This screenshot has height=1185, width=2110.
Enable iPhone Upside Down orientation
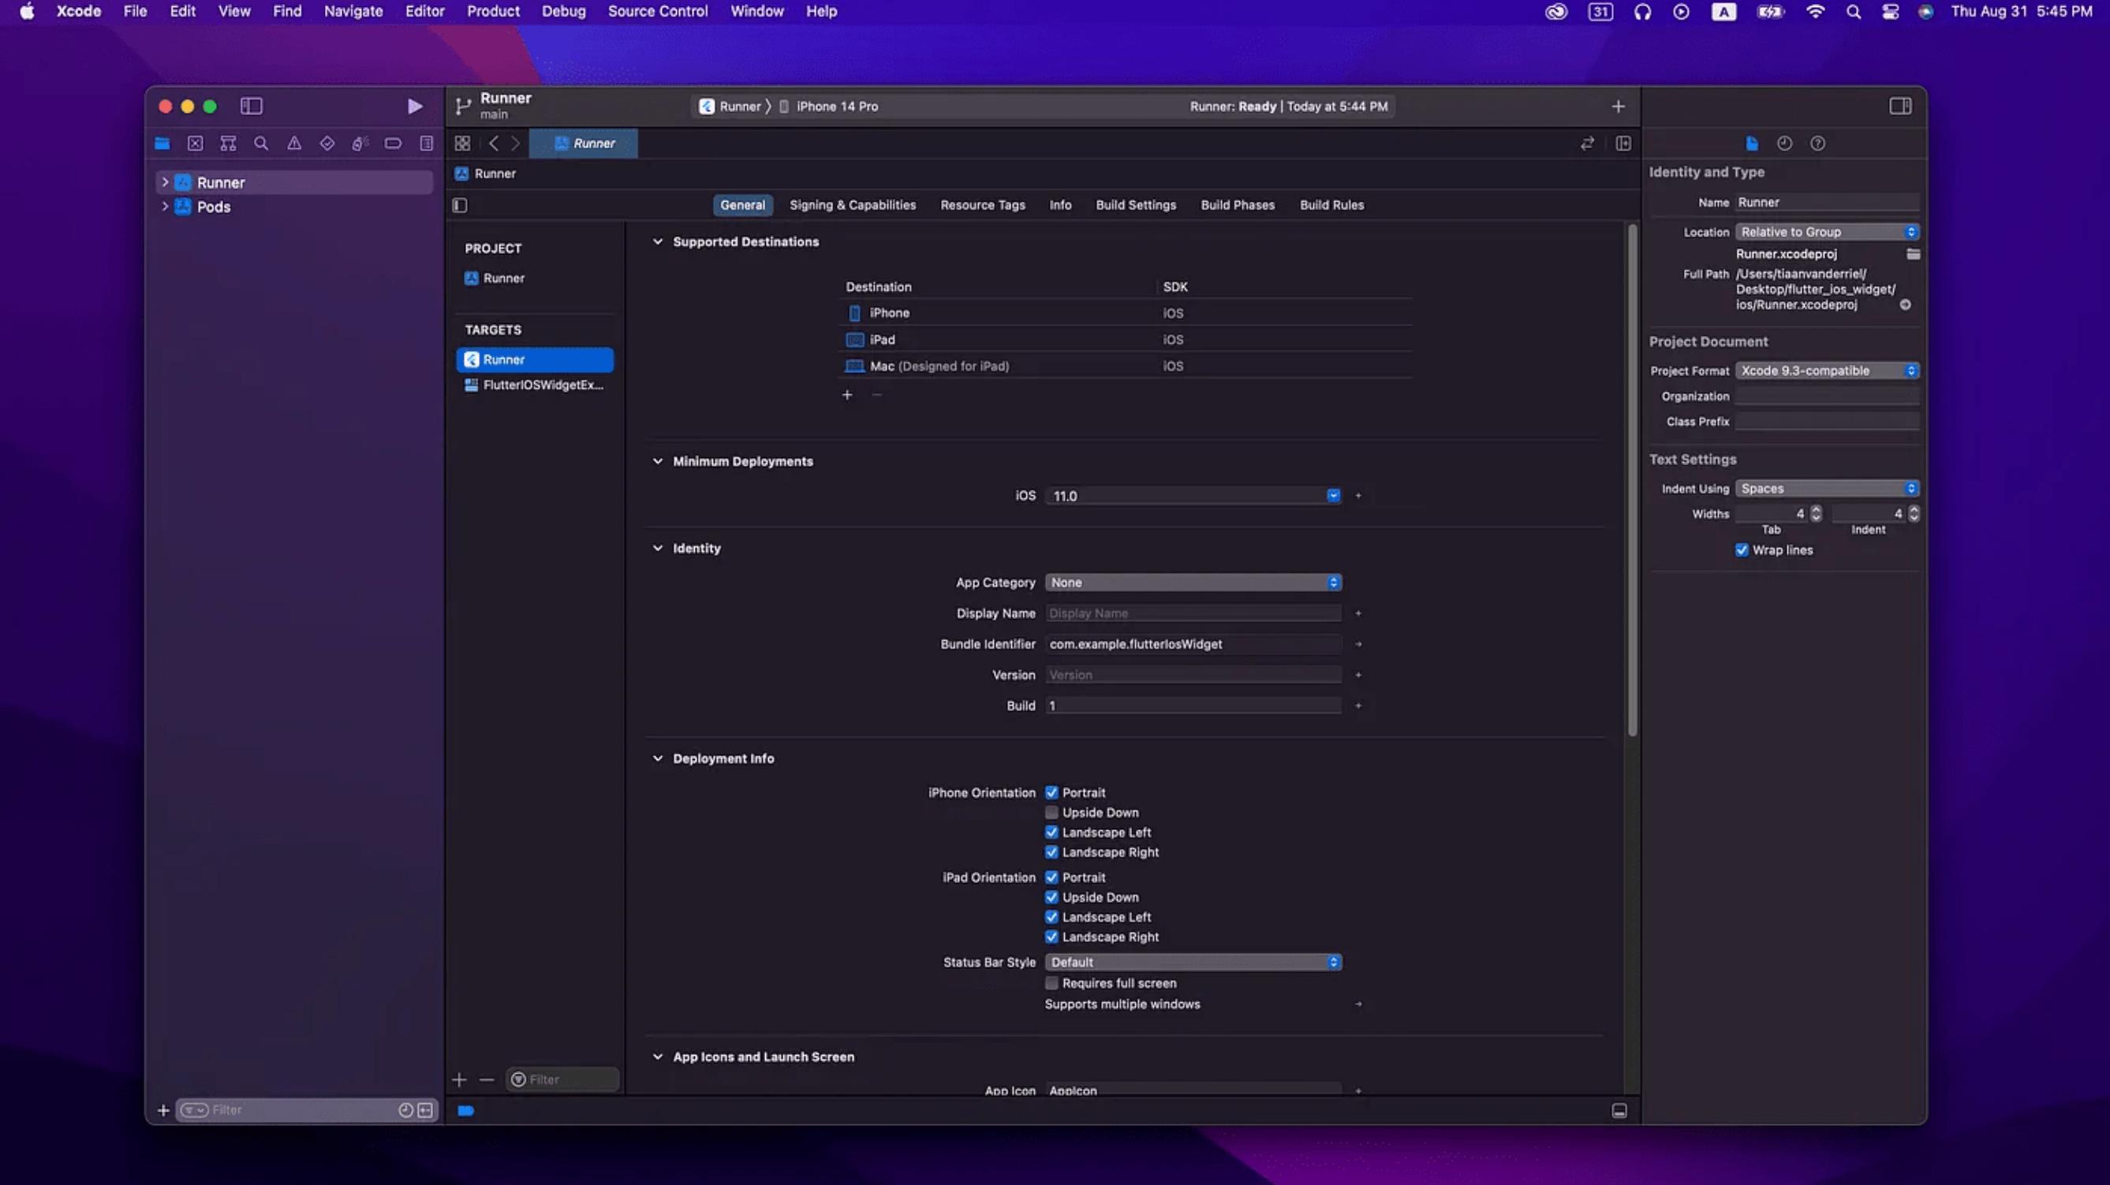click(x=1051, y=812)
